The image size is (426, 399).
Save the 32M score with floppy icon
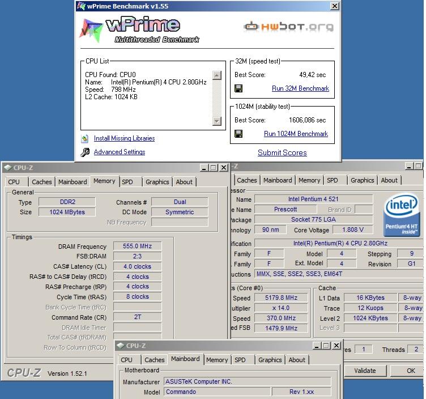tap(238, 88)
